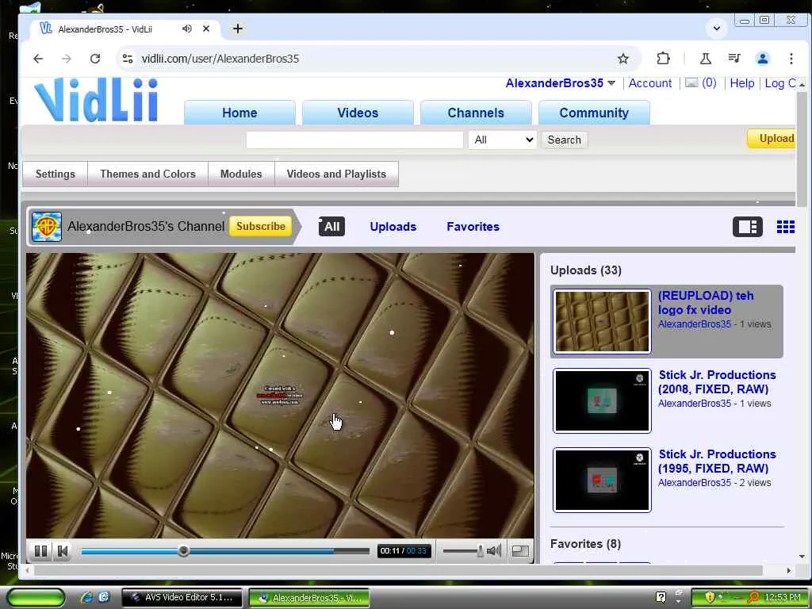Image resolution: width=812 pixels, height=609 pixels.
Task: Click the AlexanderBros35 channel avatar
Action: [47, 227]
